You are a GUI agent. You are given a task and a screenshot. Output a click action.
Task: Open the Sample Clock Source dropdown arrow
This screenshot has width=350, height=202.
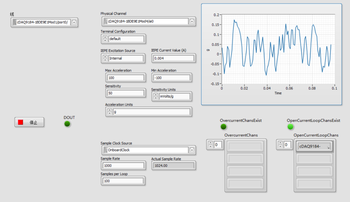pos(192,150)
